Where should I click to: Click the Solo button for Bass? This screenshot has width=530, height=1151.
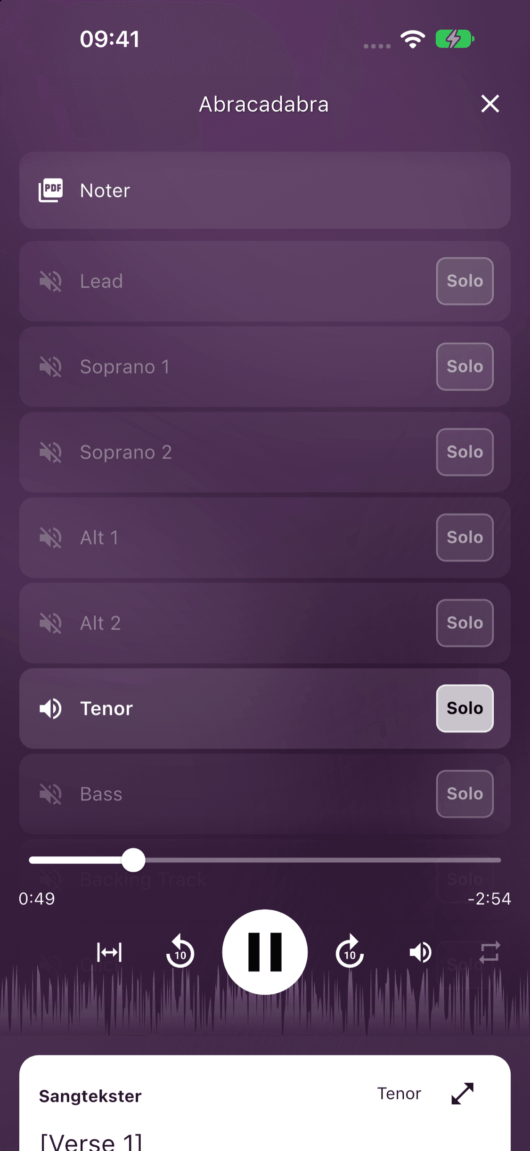pos(465,794)
